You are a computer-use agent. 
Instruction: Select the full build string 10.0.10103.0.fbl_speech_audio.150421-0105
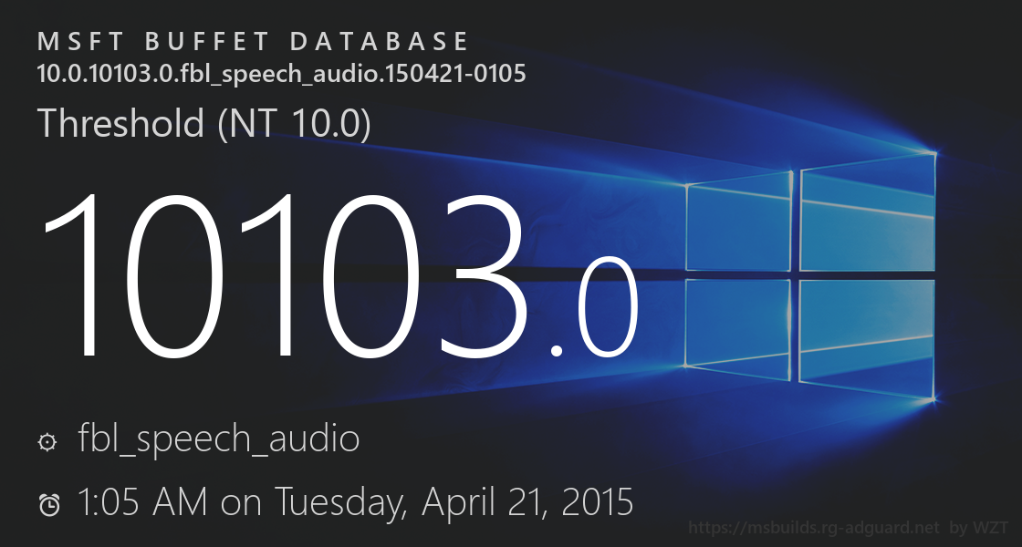(281, 74)
